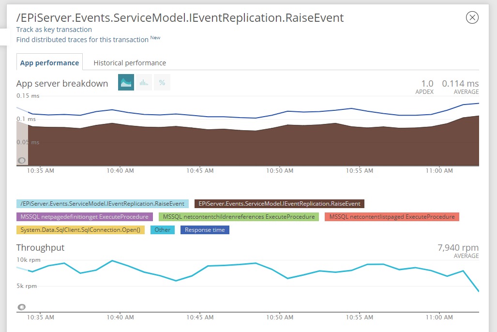
Task: Select the percentage view icon
Action: point(162,83)
